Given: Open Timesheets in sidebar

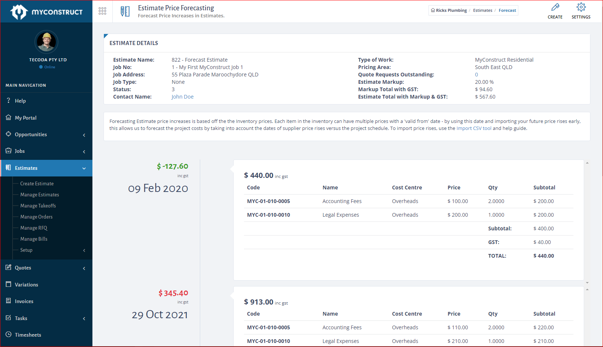Looking at the screenshot, I should tap(28, 335).
